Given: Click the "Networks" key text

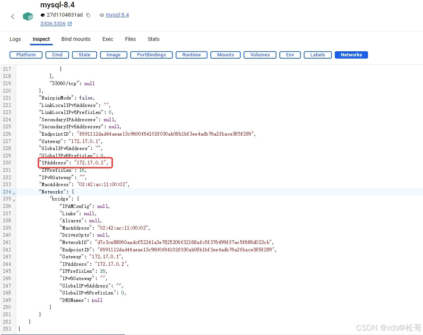Looking at the screenshot, I should (x=52, y=192).
